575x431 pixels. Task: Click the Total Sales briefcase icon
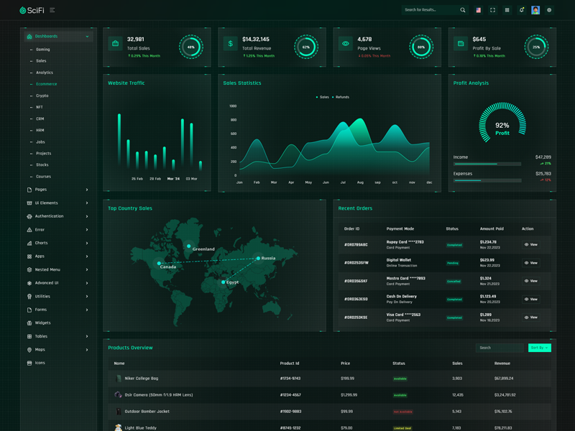pyautogui.click(x=115, y=44)
